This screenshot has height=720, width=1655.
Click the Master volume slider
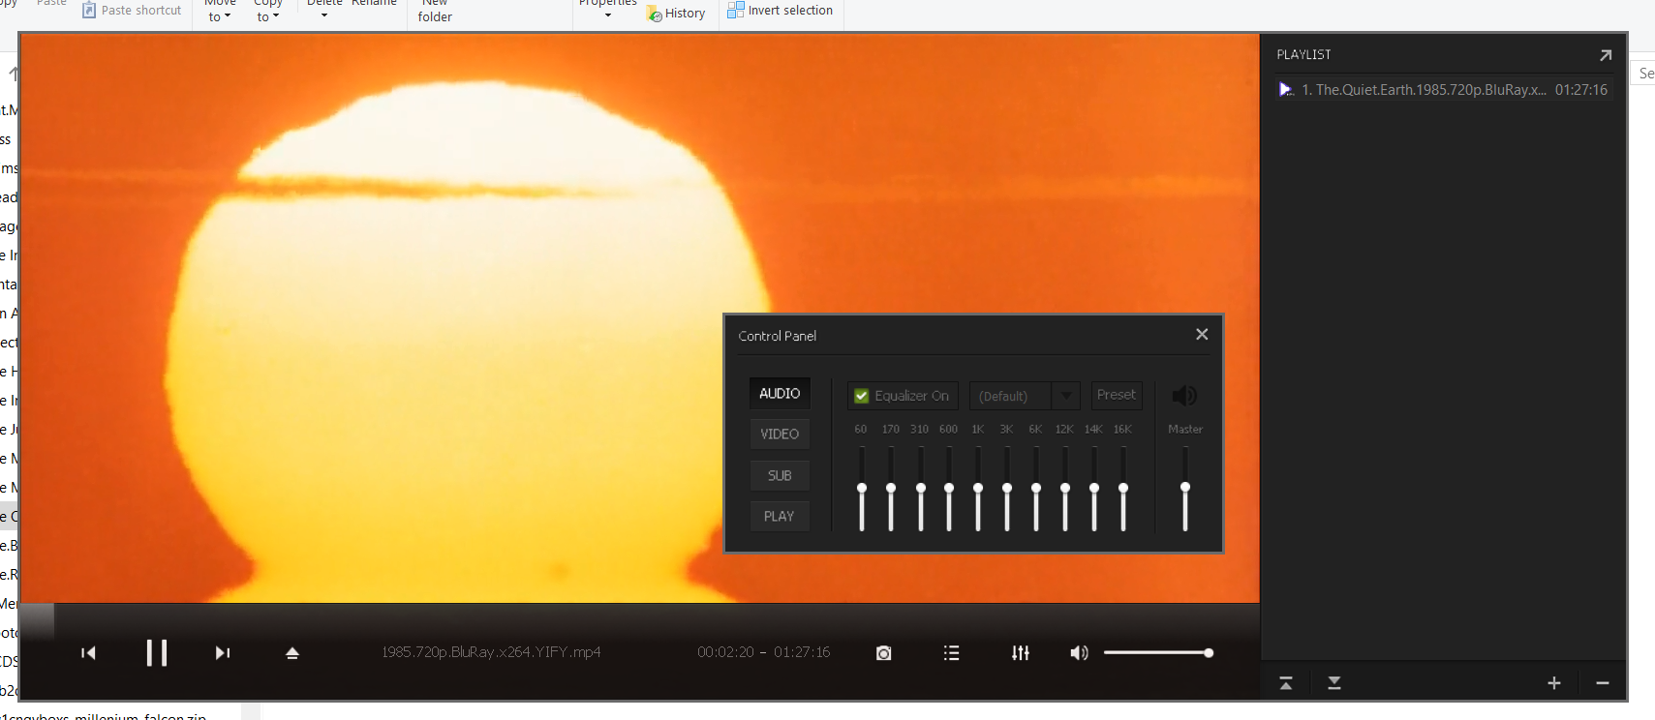(1185, 489)
